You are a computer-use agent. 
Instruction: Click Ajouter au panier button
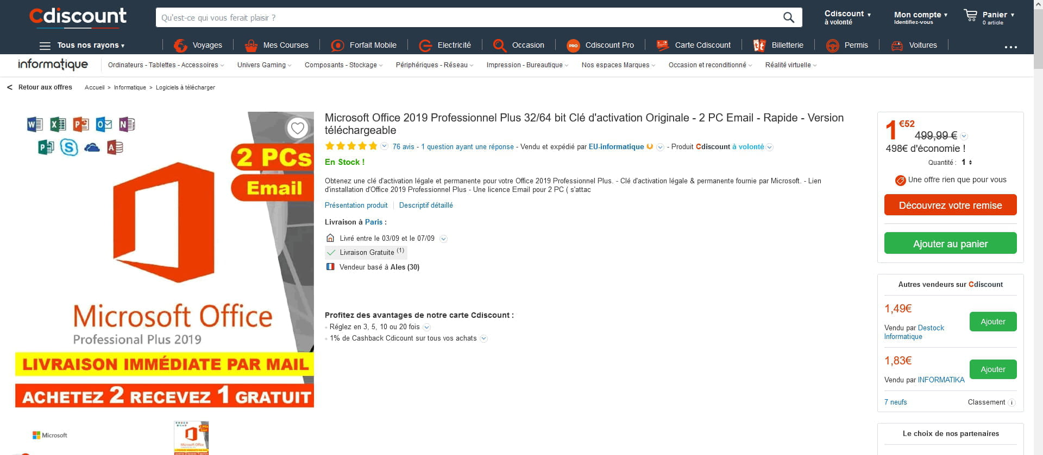point(950,243)
